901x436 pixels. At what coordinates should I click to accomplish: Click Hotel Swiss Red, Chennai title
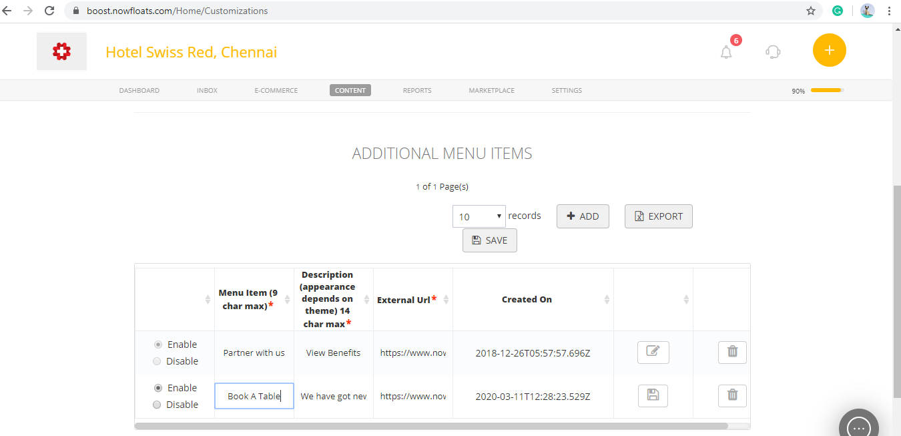(x=191, y=52)
